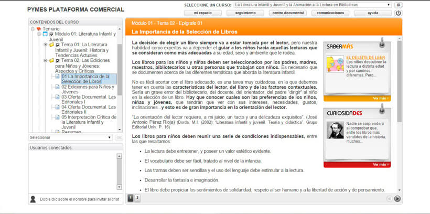Screen dimensions: 430x214
Task: Select 'Tema 02: Las Ediciones para Niños' label
Action: click(x=82, y=66)
